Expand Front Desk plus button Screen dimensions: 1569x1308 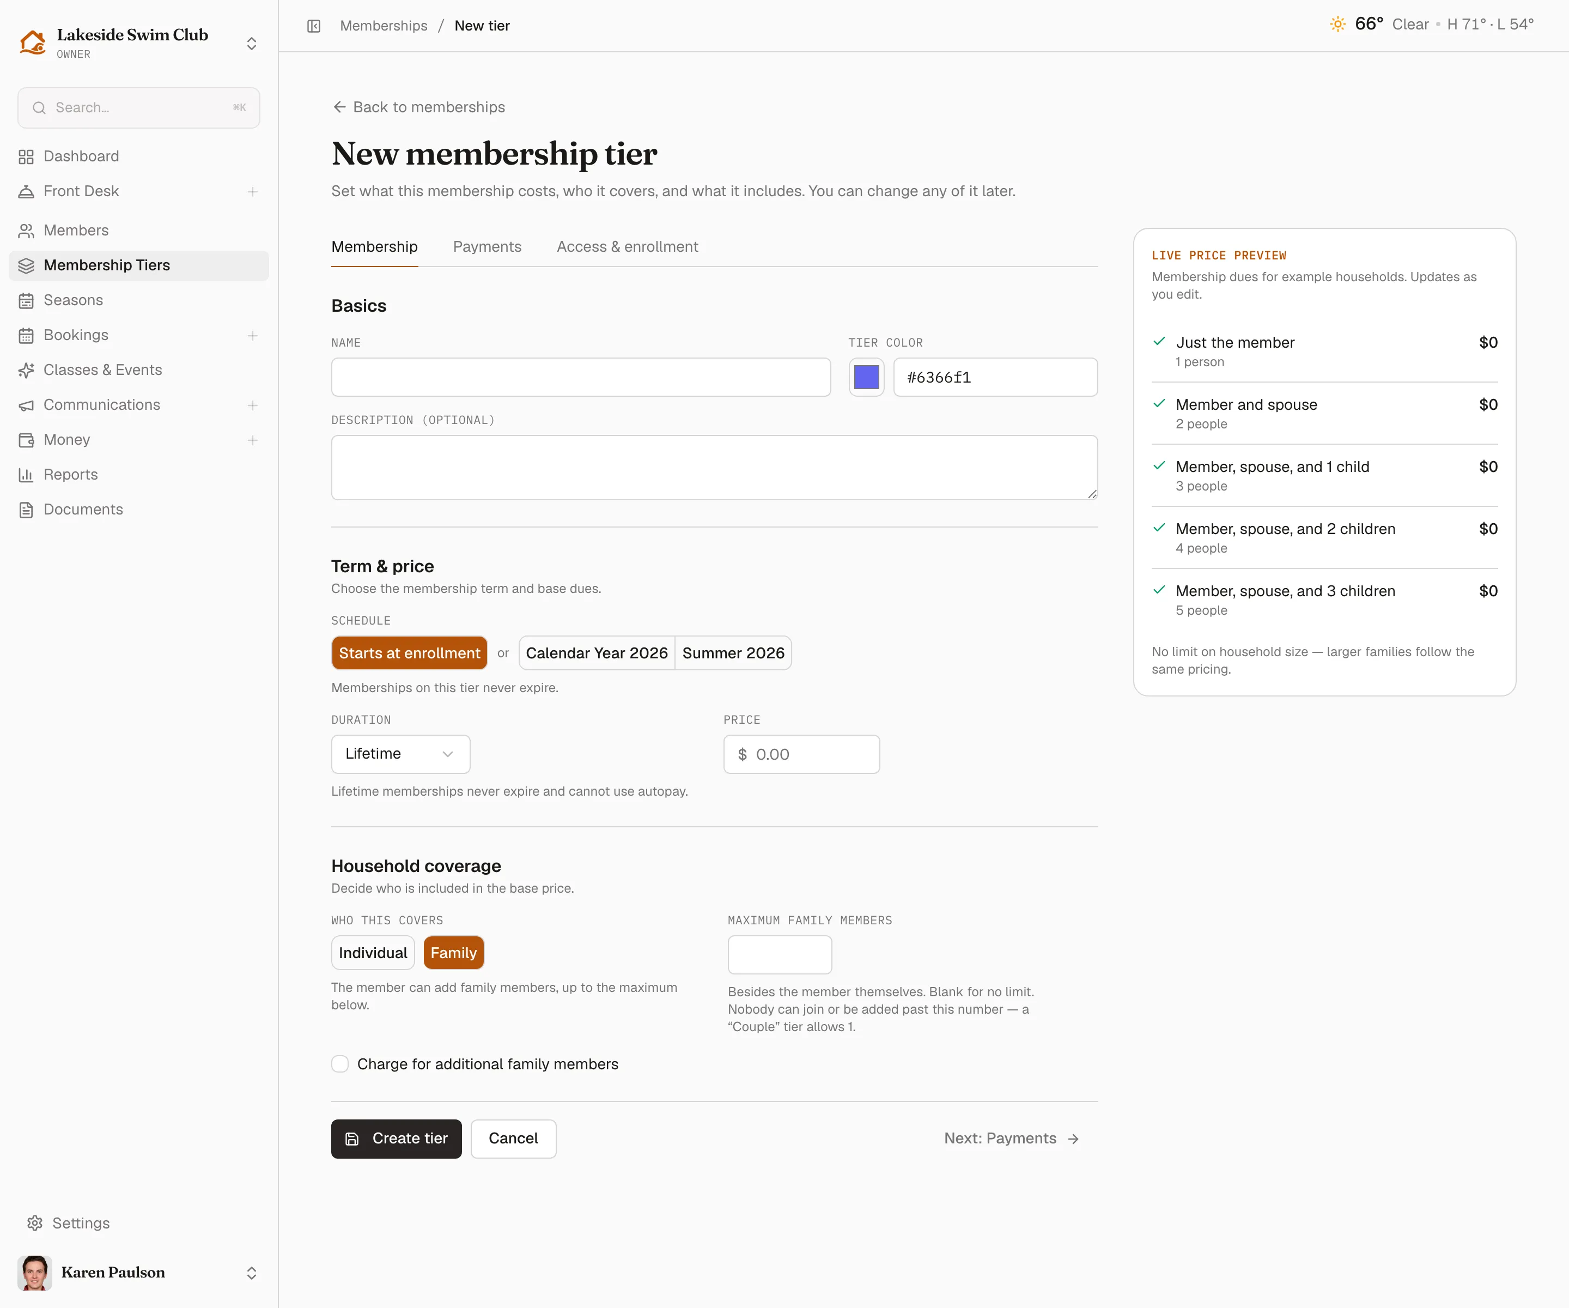pos(253,192)
